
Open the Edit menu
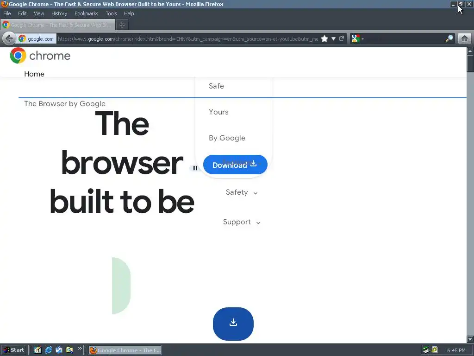tap(22, 13)
